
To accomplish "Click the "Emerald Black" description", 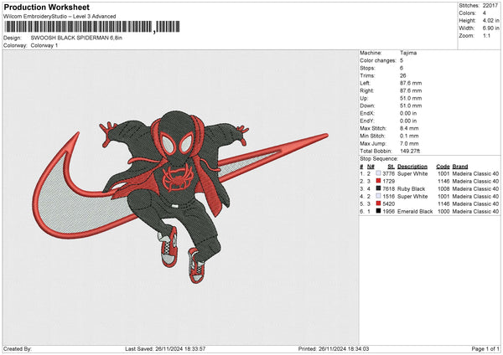I will click(x=415, y=212).
